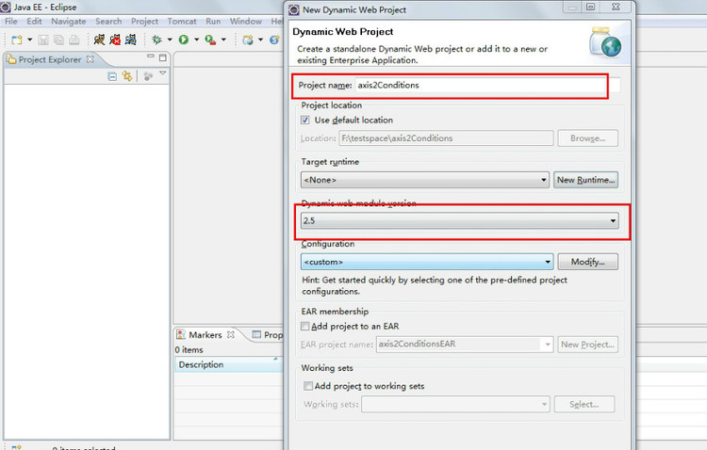This screenshot has width=707, height=450.
Task: Open the Dynamic web module version dropdown
Action: [x=459, y=220]
